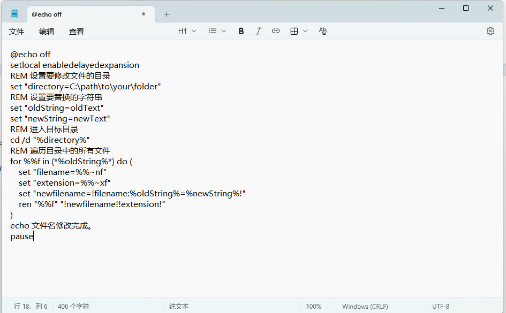Viewport: 506px width, 313px height.
Task: Click the set "filename=%%~nf" line
Action: [62, 172]
